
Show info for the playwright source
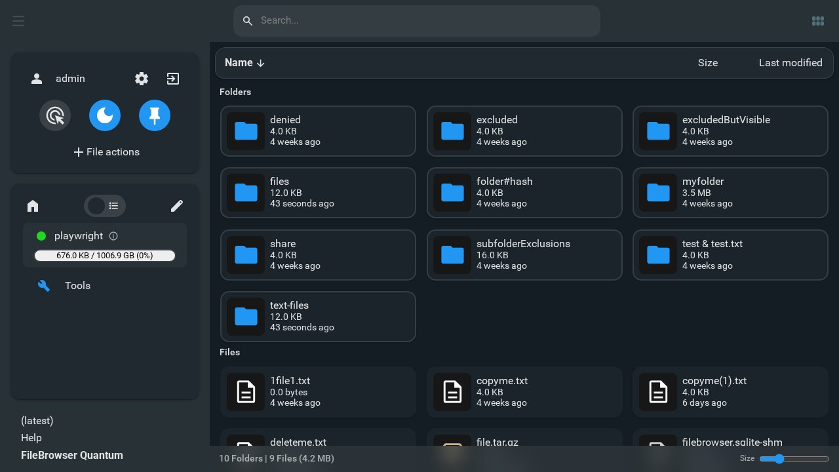coord(113,236)
